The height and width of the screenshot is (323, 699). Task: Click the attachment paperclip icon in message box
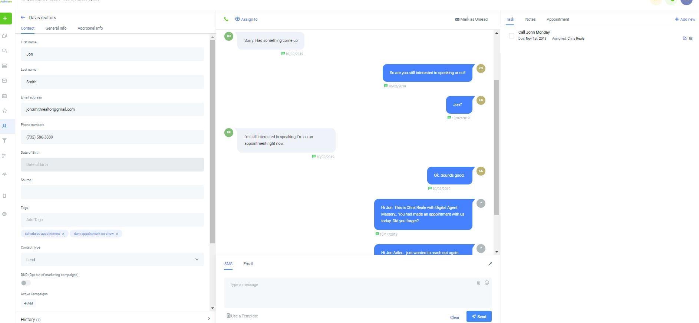[x=479, y=283]
